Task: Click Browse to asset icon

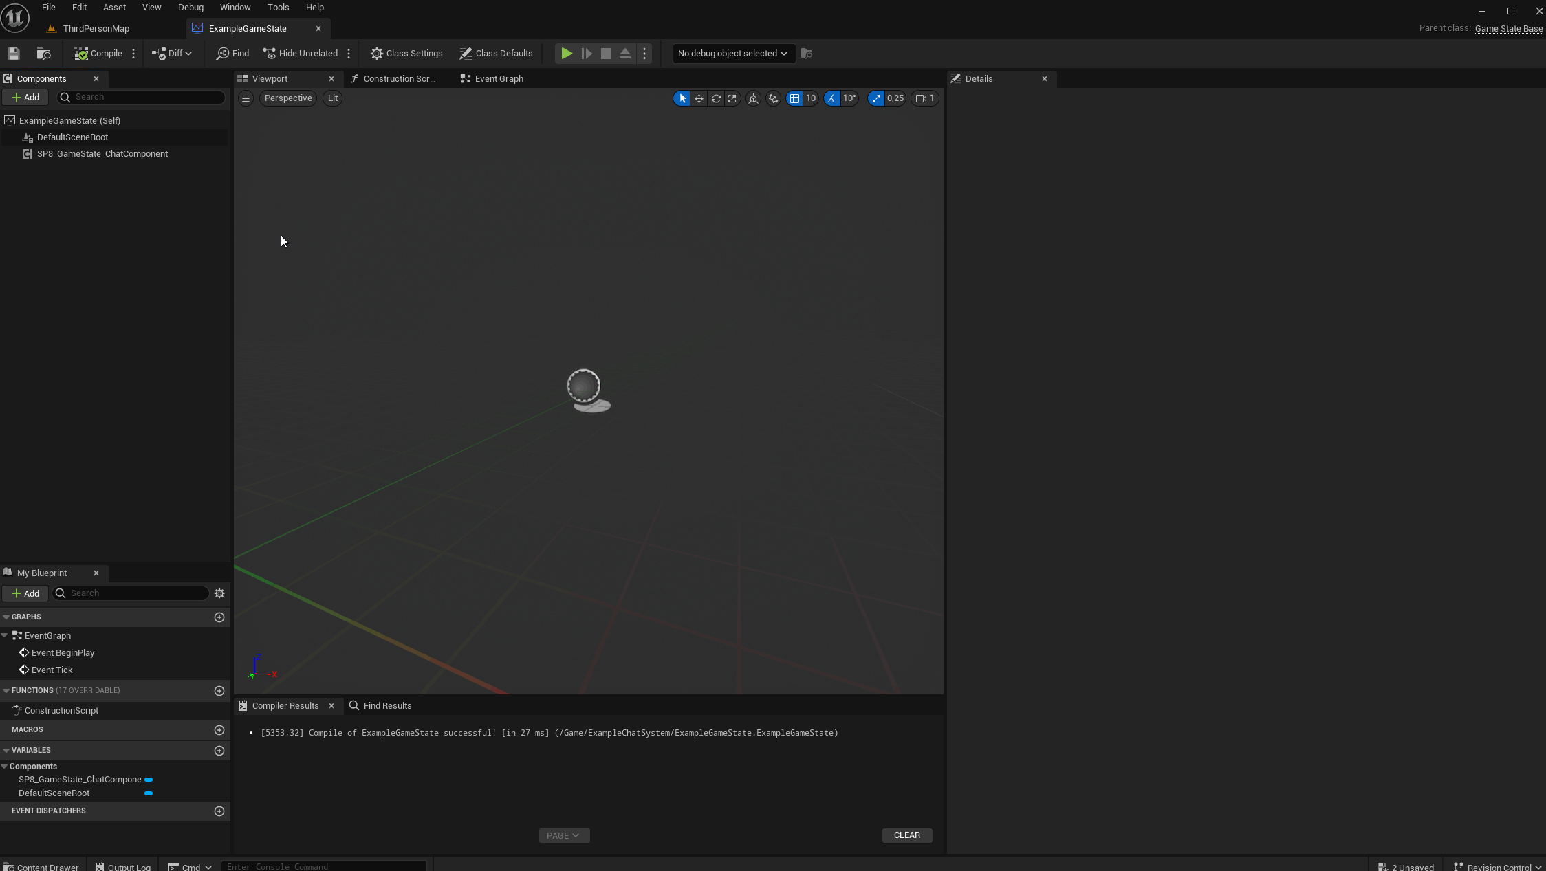Action: (43, 54)
